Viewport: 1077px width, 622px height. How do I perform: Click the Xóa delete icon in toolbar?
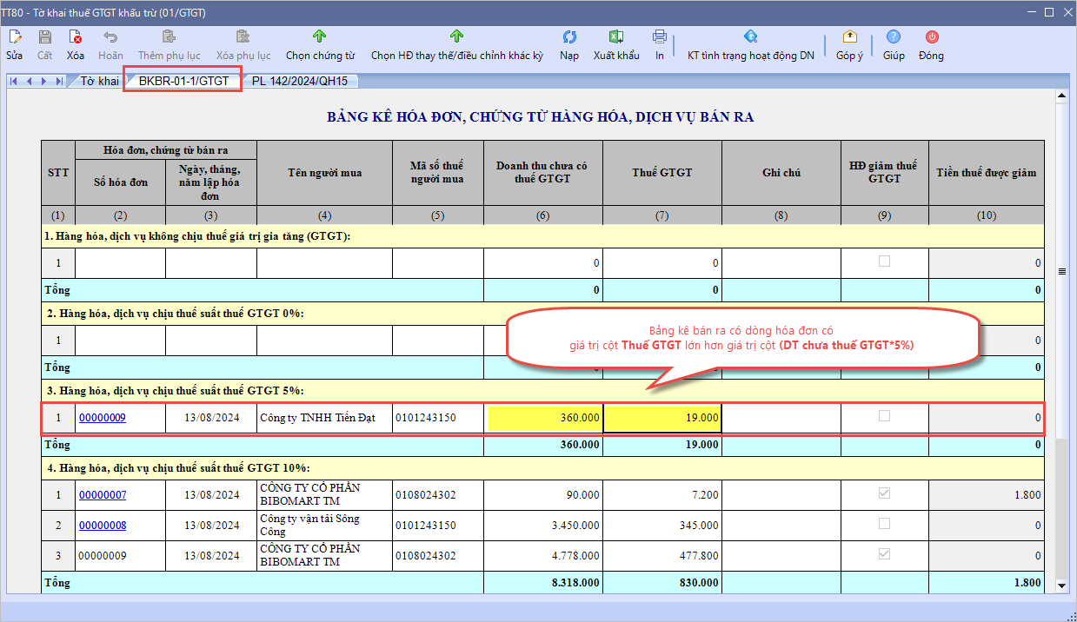(76, 37)
